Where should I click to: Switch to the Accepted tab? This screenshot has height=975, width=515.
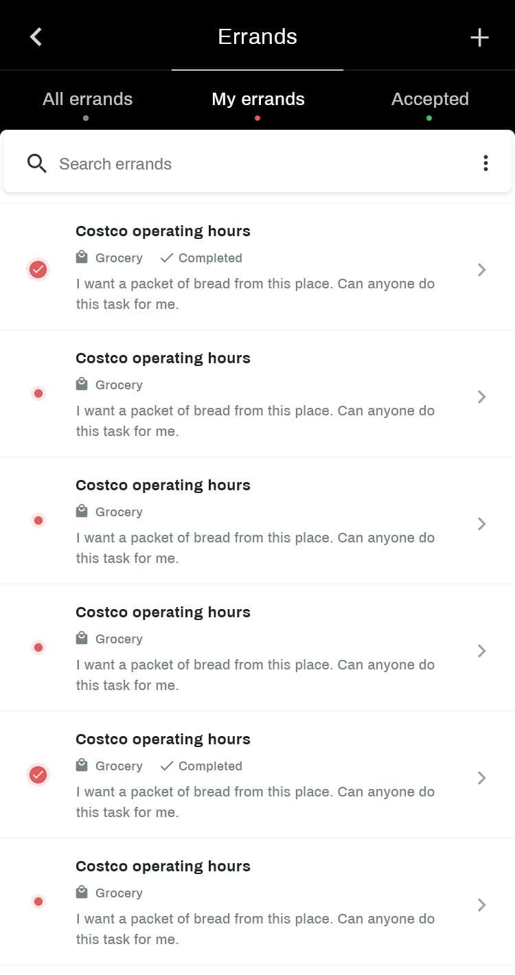click(430, 99)
